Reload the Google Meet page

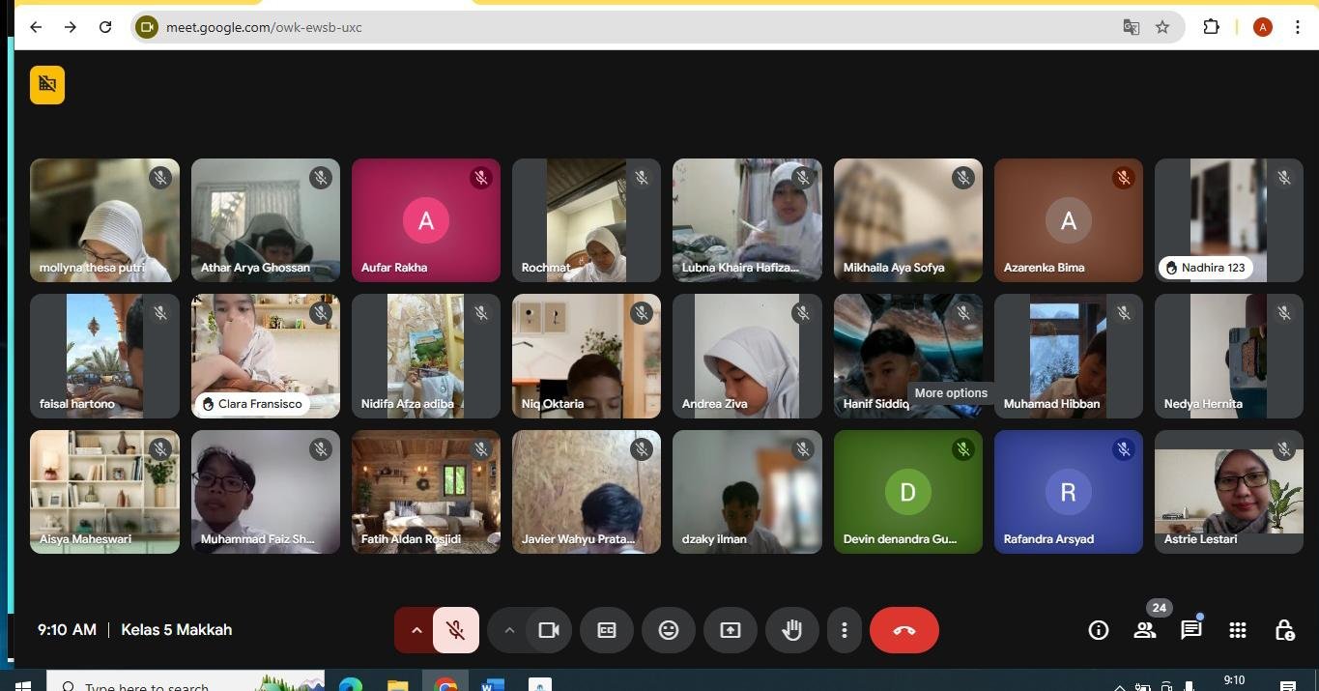[105, 27]
